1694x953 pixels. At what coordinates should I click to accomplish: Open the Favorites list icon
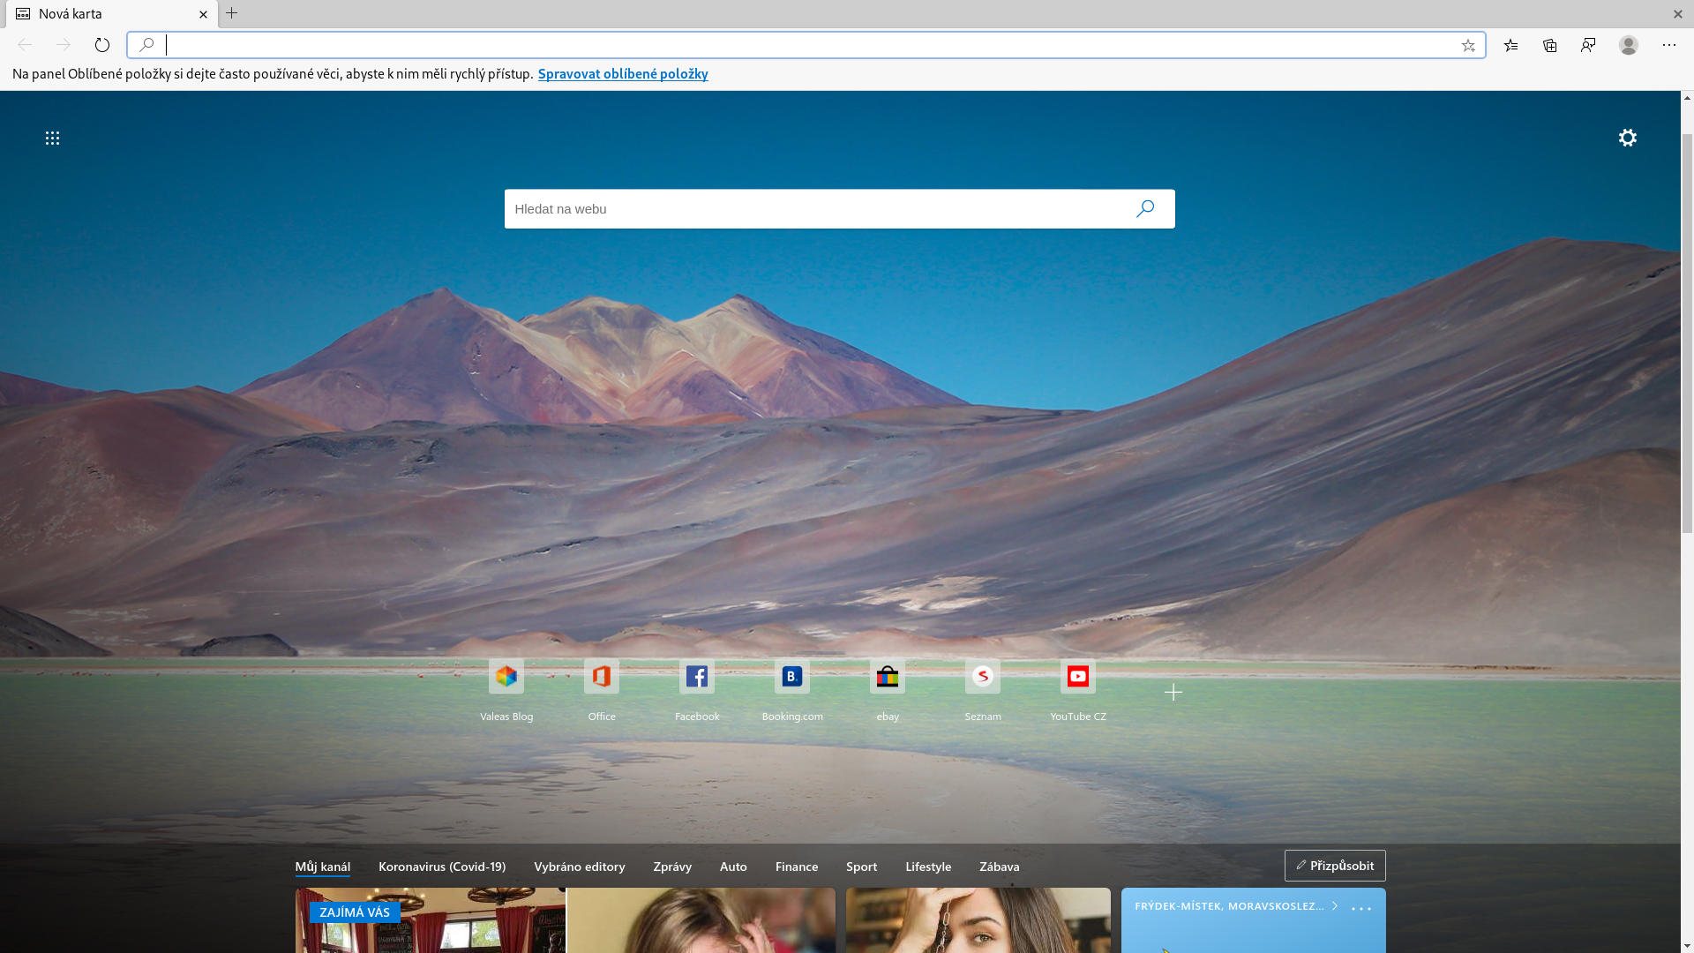point(1511,45)
